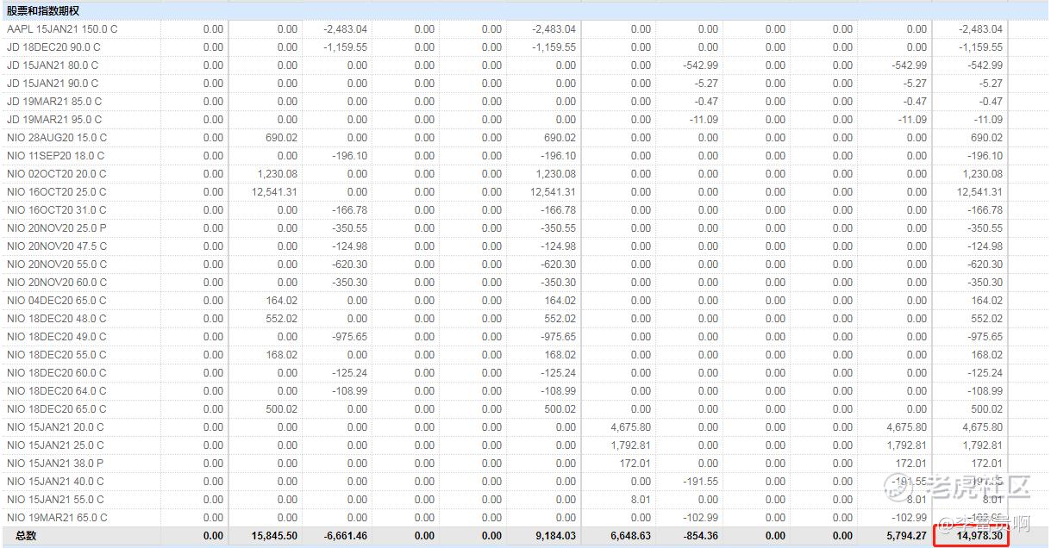Select the 5,794.27 total value
The width and height of the screenshot is (1051, 548).
coord(906,536)
